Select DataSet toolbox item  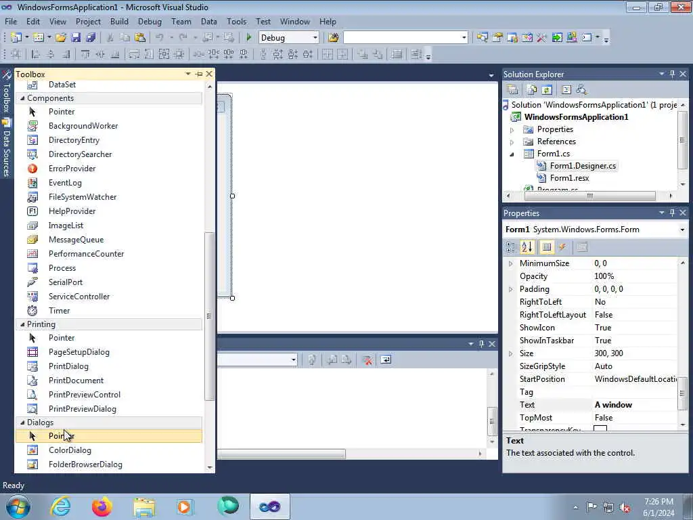62,85
